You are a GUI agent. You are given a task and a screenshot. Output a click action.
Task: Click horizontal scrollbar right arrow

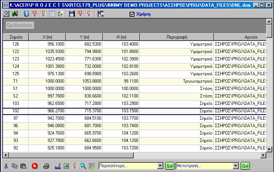(x=263, y=155)
